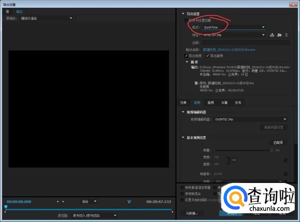Viewport: 300px width, 222px height.
Task: Click the codec settings button
Action: point(274,127)
